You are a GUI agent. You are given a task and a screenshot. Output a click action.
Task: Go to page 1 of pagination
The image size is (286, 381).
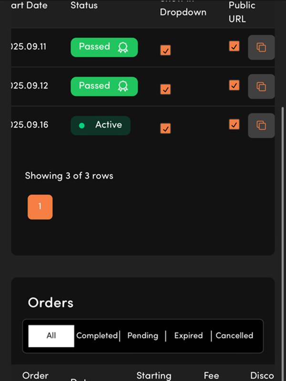tap(40, 207)
